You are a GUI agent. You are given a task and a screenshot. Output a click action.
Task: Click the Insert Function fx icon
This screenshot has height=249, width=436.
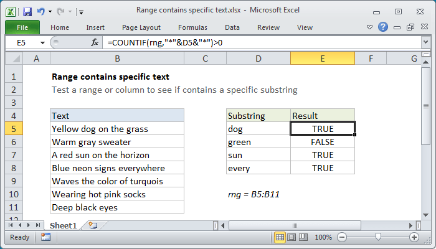point(95,42)
